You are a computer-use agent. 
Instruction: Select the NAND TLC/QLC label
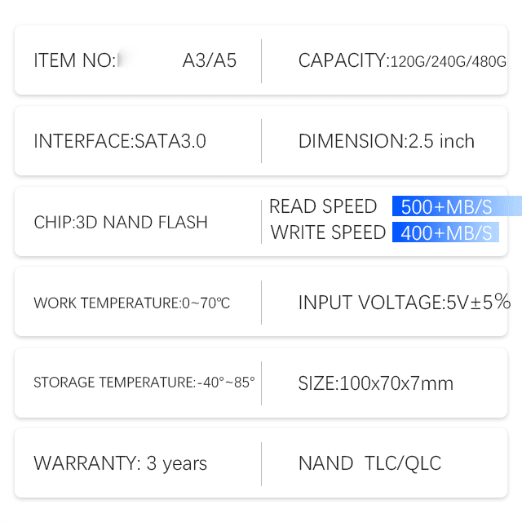(369, 463)
